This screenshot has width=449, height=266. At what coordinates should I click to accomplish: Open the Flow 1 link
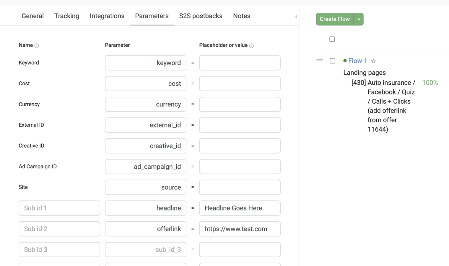357,61
